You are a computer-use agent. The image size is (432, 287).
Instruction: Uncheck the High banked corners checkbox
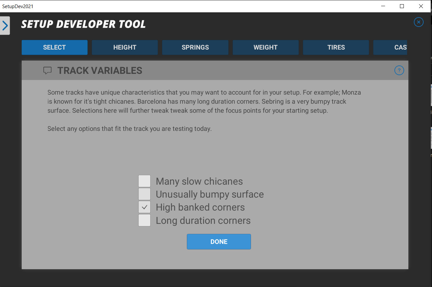tap(144, 207)
